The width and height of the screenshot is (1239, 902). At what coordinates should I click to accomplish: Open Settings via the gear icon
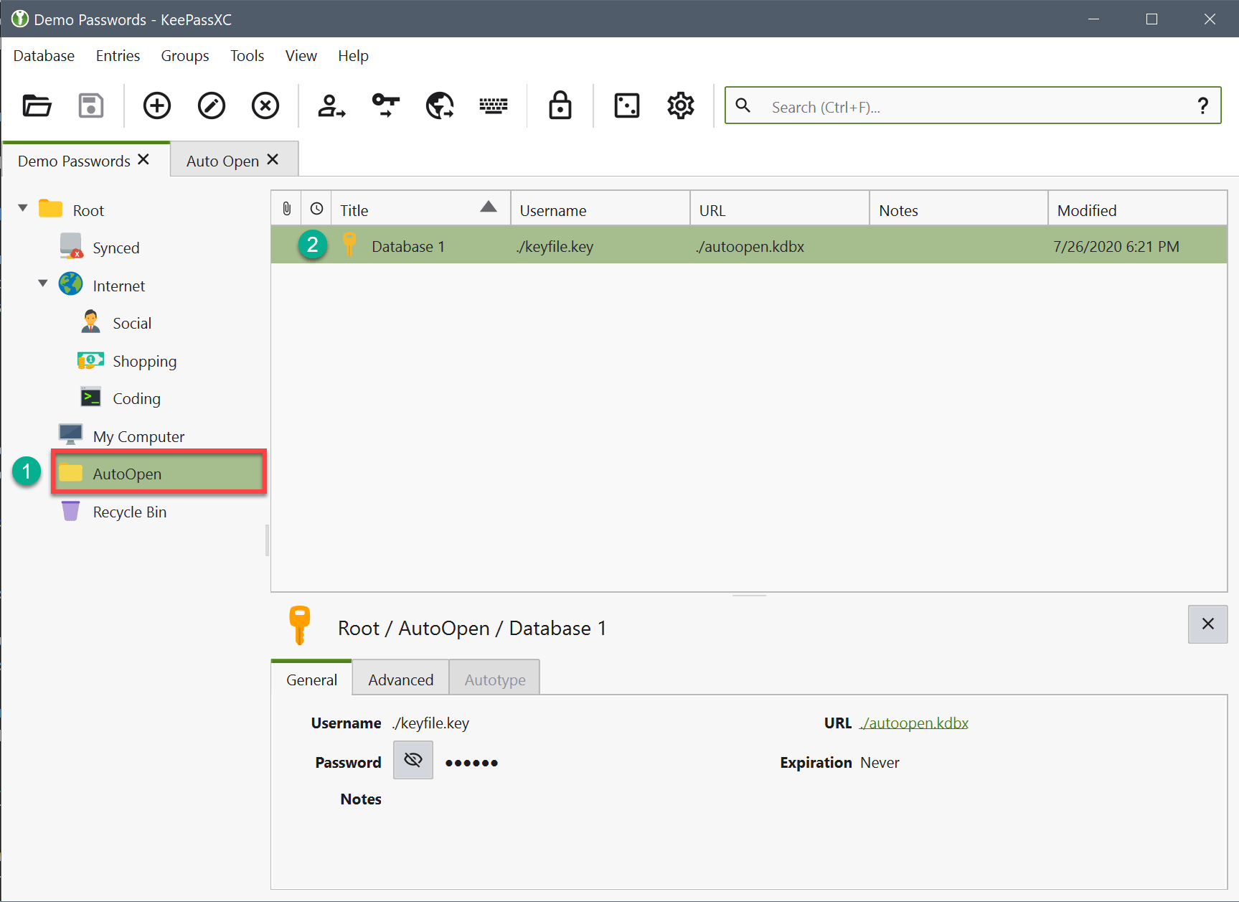(x=680, y=106)
